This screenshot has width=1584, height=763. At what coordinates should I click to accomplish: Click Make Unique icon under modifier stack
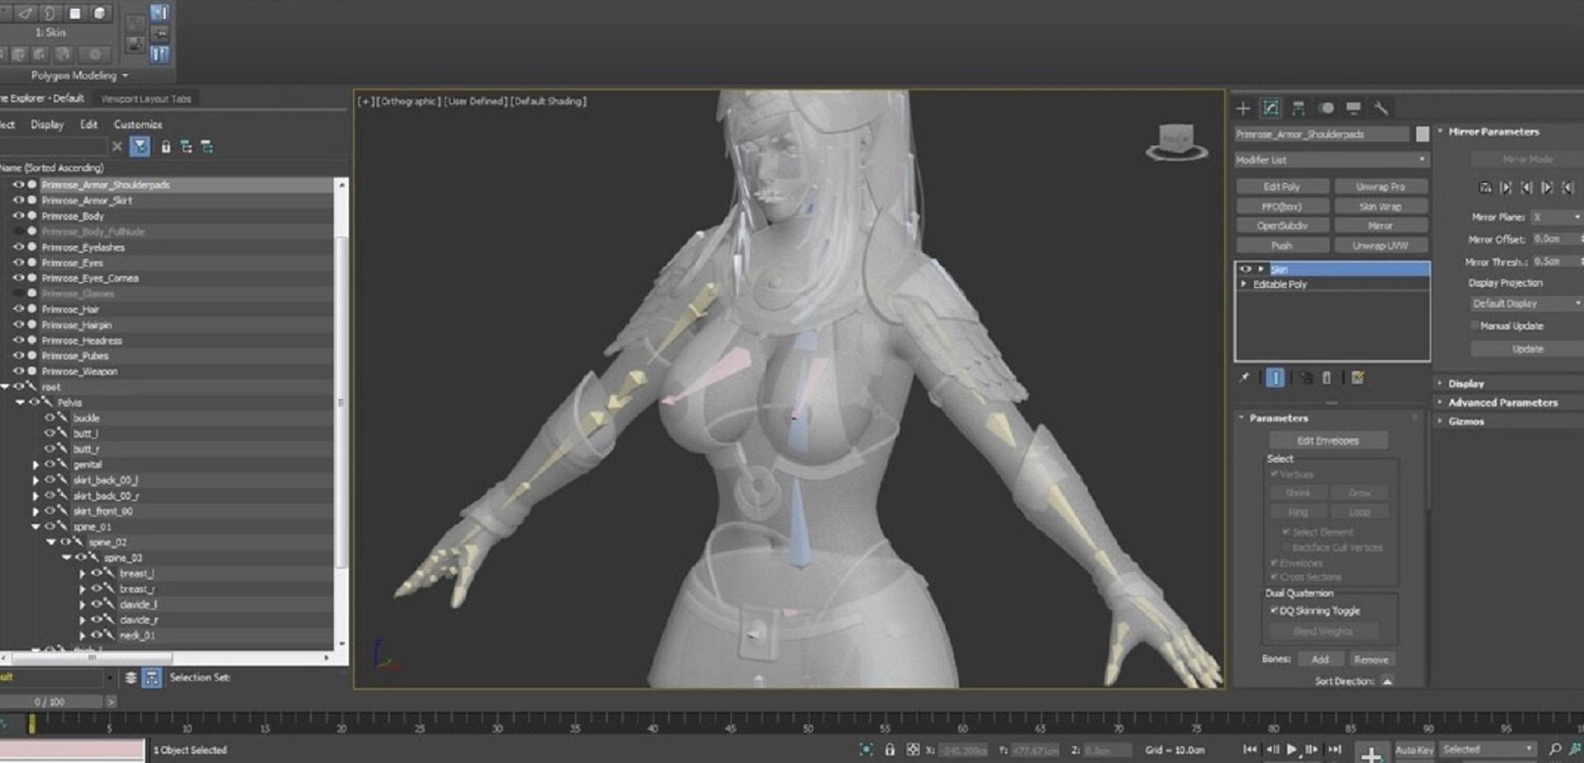1306,378
